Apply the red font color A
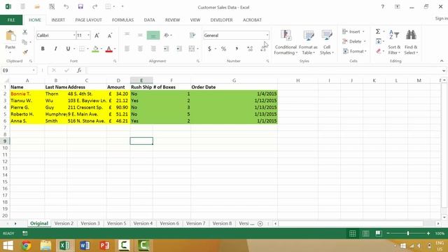The image size is (448, 252). coord(108,49)
